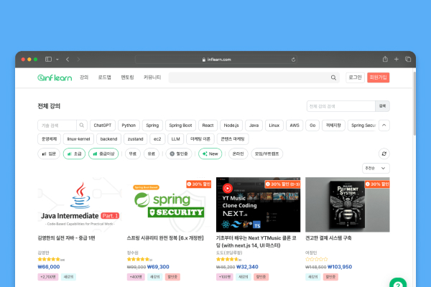
Task: Open the 추천순 sort dropdown
Action: (375, 168)
